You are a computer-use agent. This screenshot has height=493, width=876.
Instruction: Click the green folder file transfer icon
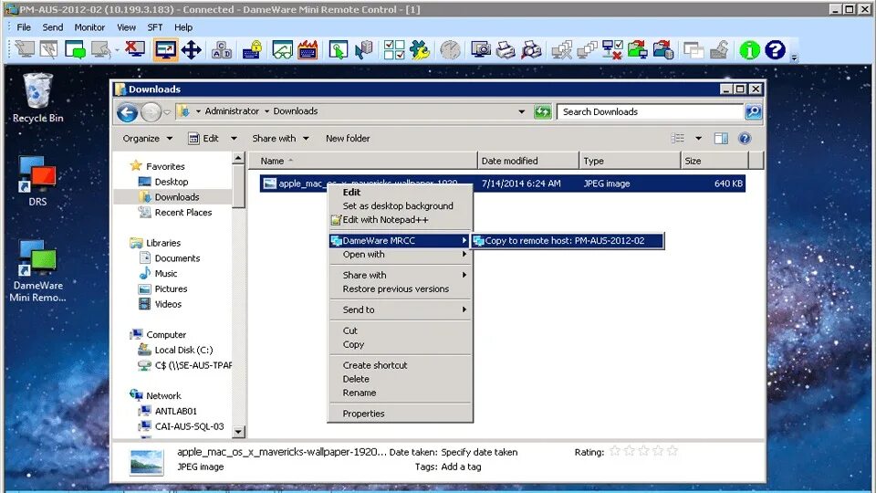click(638, 50)
